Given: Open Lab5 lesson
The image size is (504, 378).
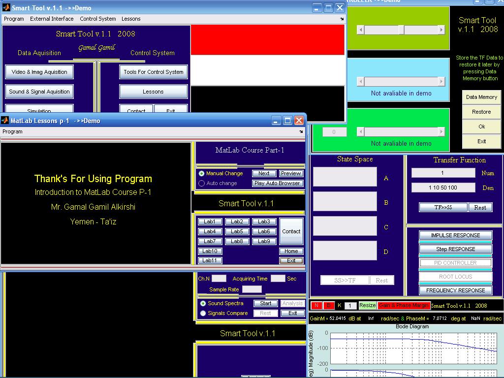Looking at the screenshot, I should pos(237,231).
